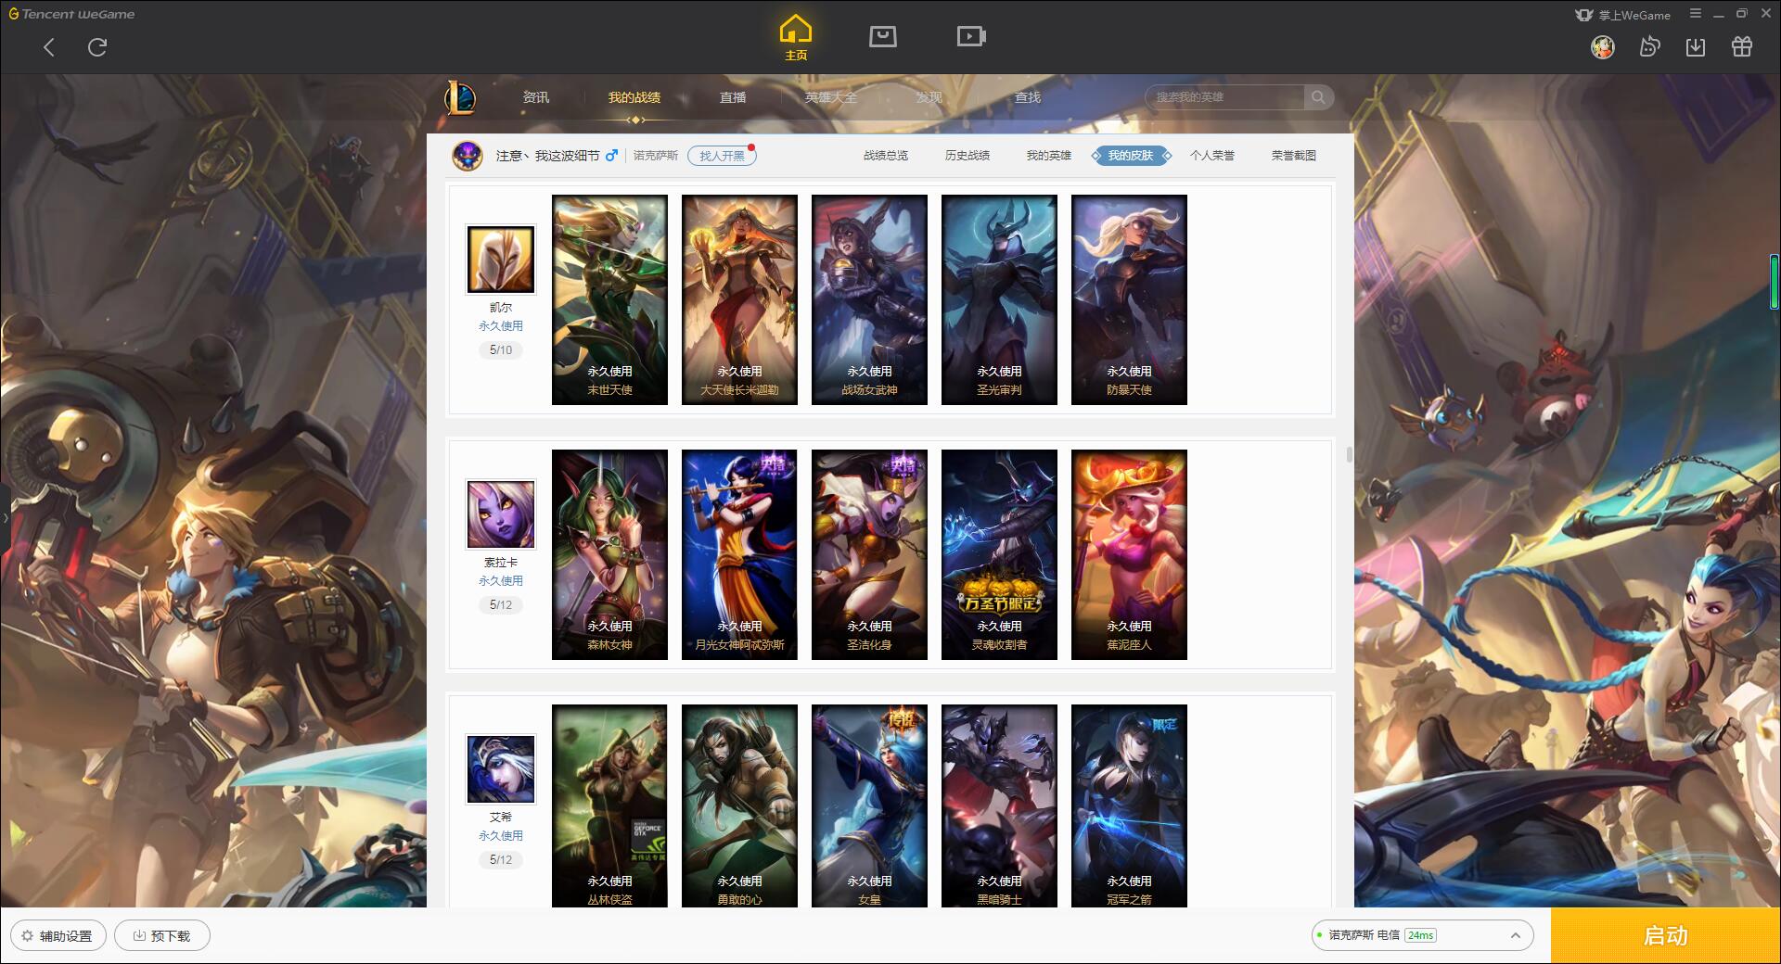The image size is (1781, 964).
Task: Open the gift box icon
Action: [1742, 47]
